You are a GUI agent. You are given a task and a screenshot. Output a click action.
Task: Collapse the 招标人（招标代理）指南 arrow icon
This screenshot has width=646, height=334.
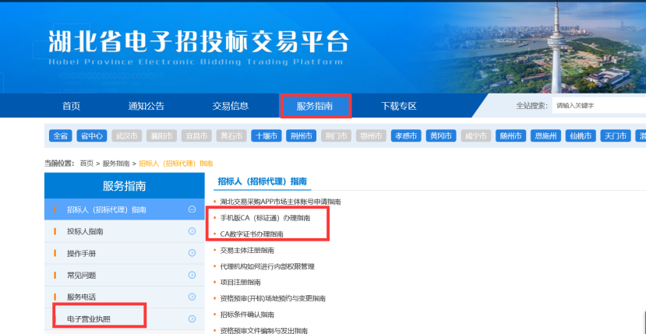pyautogui.click(x=192, y=209)
